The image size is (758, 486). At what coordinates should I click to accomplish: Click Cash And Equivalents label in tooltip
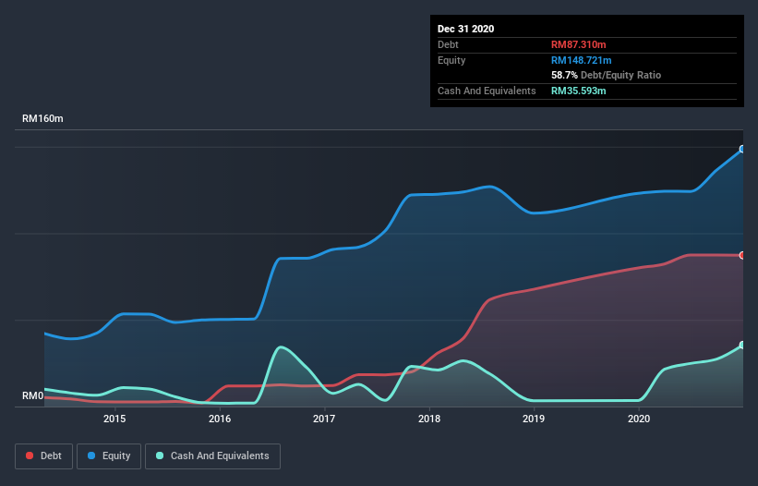click(487, 91)
